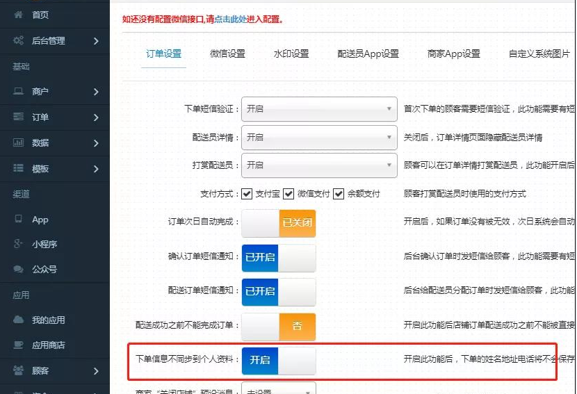Image resolution: width=577 pixels, height=394 pixels.
Task: Click the icon beside 小程序
Action: (x=18, y=243)
